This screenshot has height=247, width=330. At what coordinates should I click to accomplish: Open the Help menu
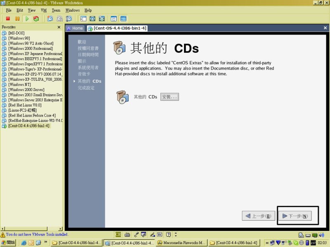[88, 10]
